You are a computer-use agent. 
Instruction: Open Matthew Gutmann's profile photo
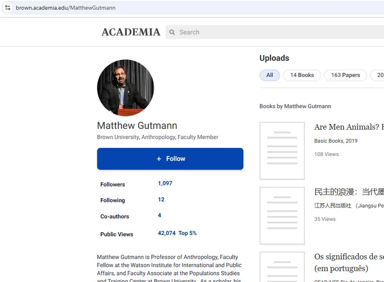125,88
